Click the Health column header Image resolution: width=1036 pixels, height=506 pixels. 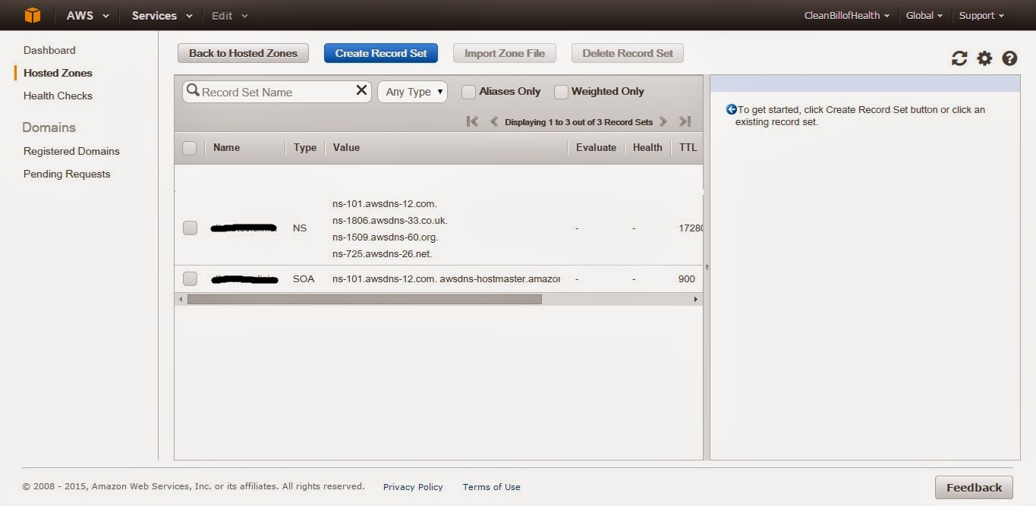[x=647, y=148]
